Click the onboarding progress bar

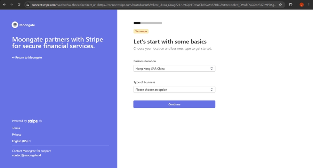[148, 23]
